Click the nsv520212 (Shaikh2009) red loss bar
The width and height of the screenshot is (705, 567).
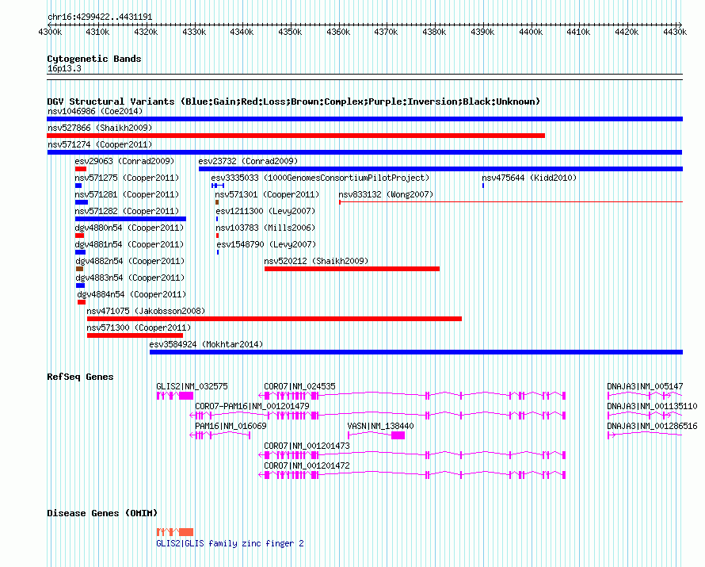[352, 269]
